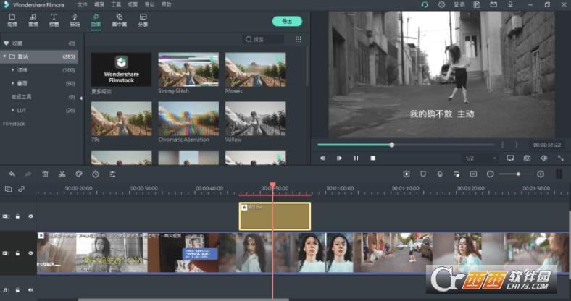Click the support headset icon in title bar
571x301 pixels.
click(x=425, y=5)
